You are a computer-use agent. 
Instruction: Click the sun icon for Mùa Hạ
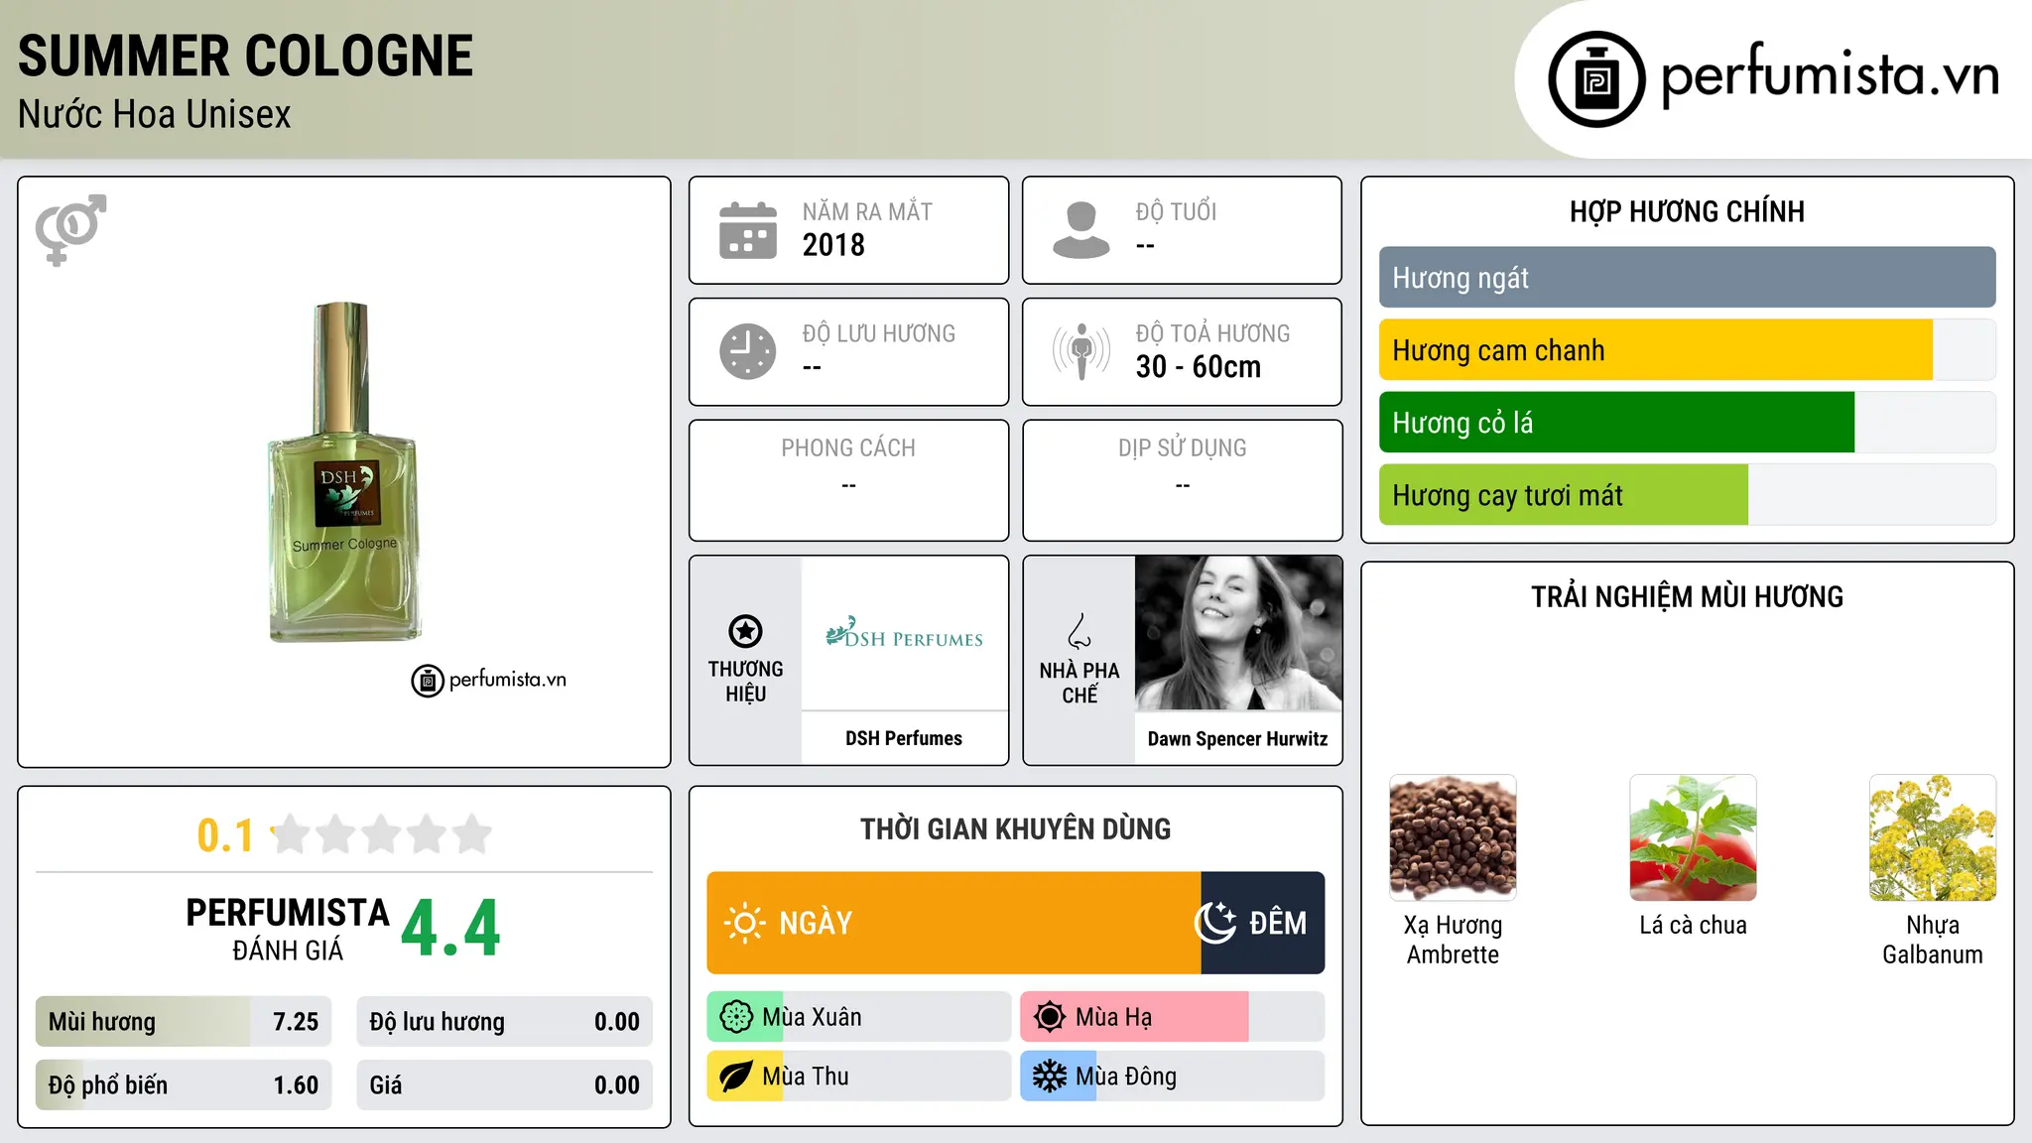[x=1049, y=1017]
